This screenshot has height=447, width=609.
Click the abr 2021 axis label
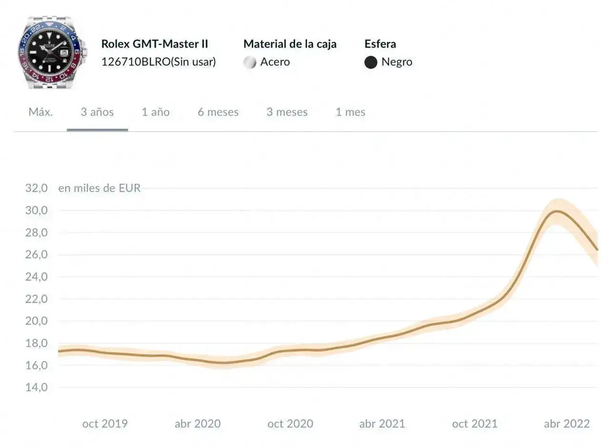(382, 424)
